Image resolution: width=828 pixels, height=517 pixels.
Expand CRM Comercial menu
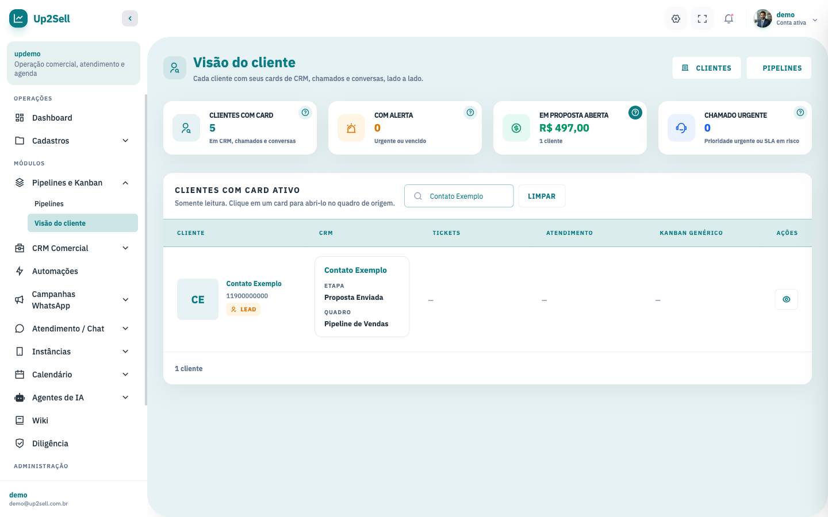tap(74, 248)
